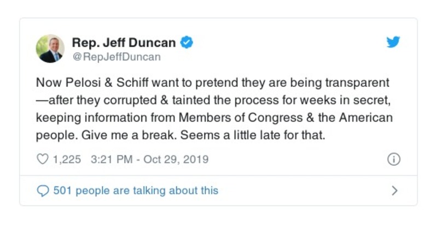Open the 3:21 PM - Oct 29, 2019 timestamp
This screenshot has height=226, width=437.
(149, 159)
